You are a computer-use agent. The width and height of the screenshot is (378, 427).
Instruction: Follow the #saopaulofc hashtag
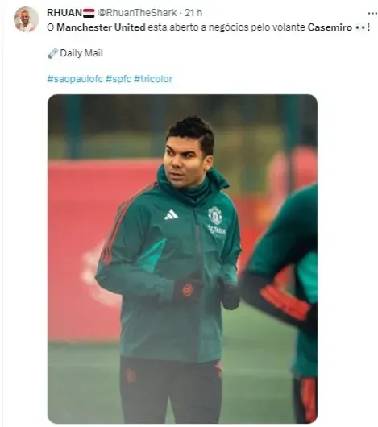[76, 79]
